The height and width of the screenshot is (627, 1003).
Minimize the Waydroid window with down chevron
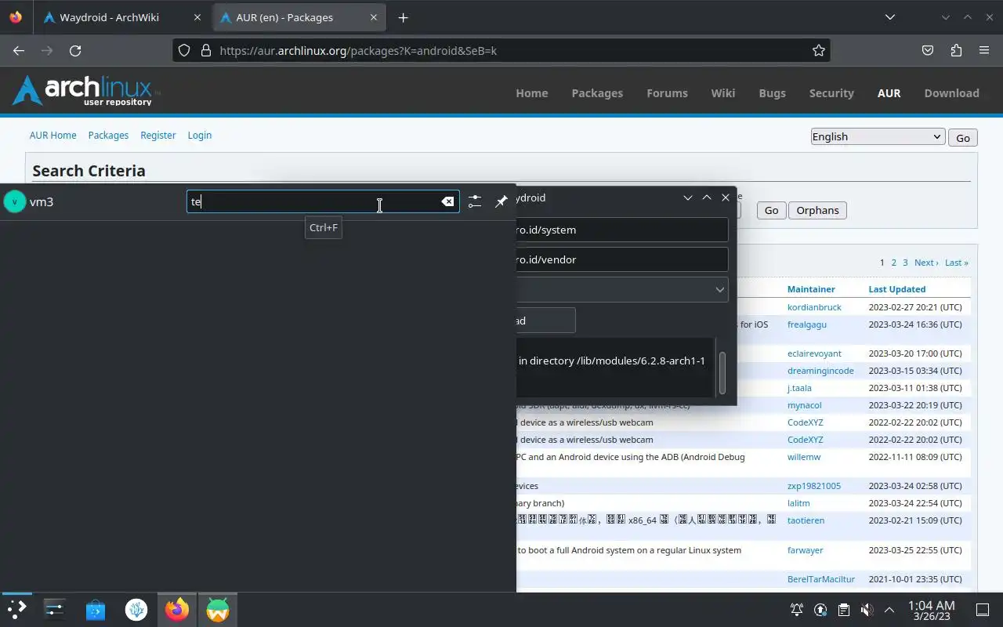(x=688, y=198)
